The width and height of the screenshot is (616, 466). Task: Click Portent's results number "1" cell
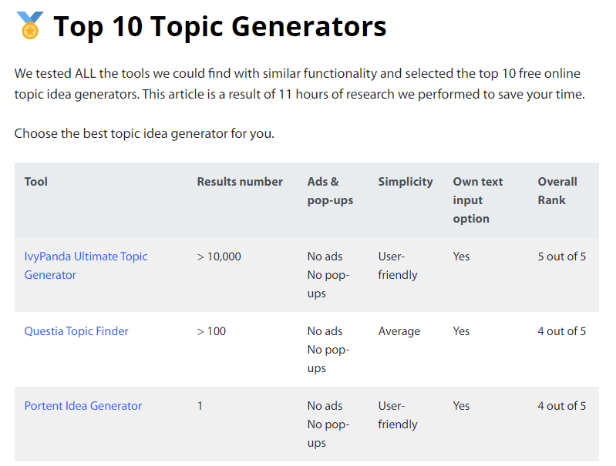point(200,406)
